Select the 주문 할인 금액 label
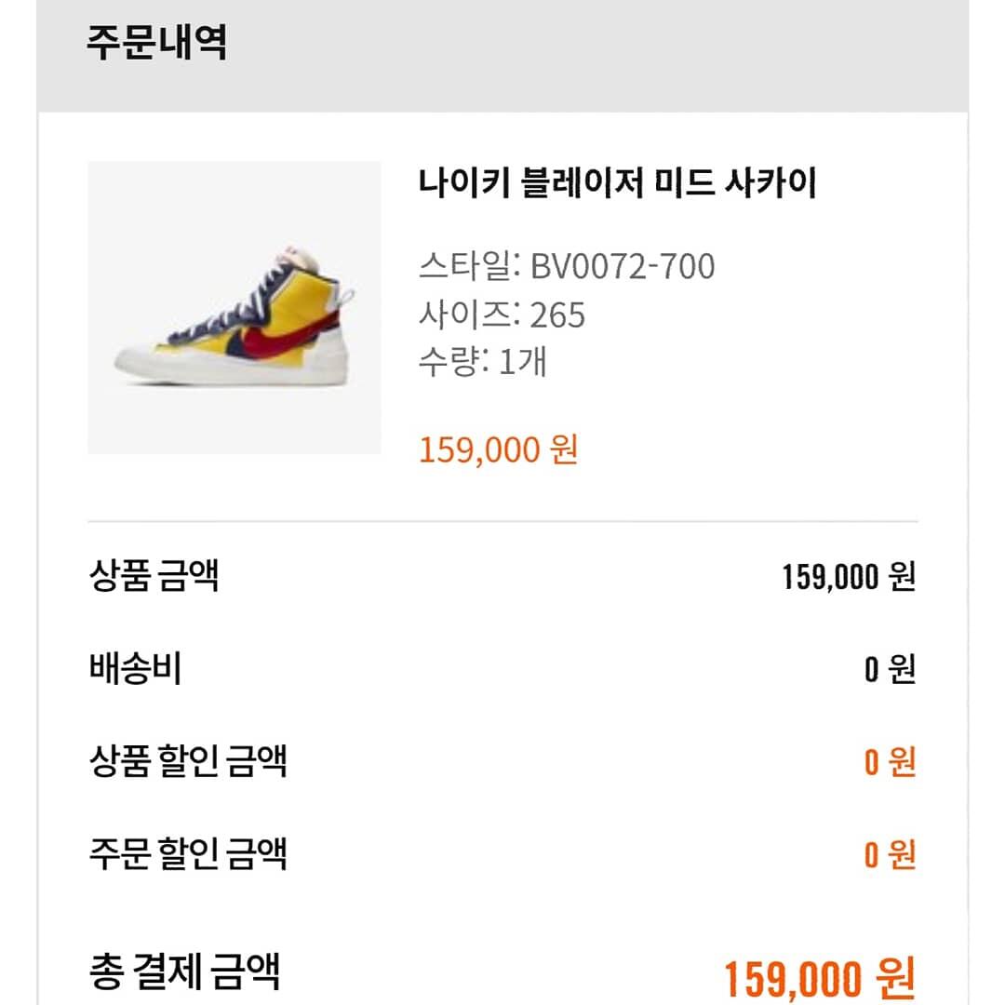This screenshot has width=1005, height=1005. pyautogui.click(x=187, y=853)
